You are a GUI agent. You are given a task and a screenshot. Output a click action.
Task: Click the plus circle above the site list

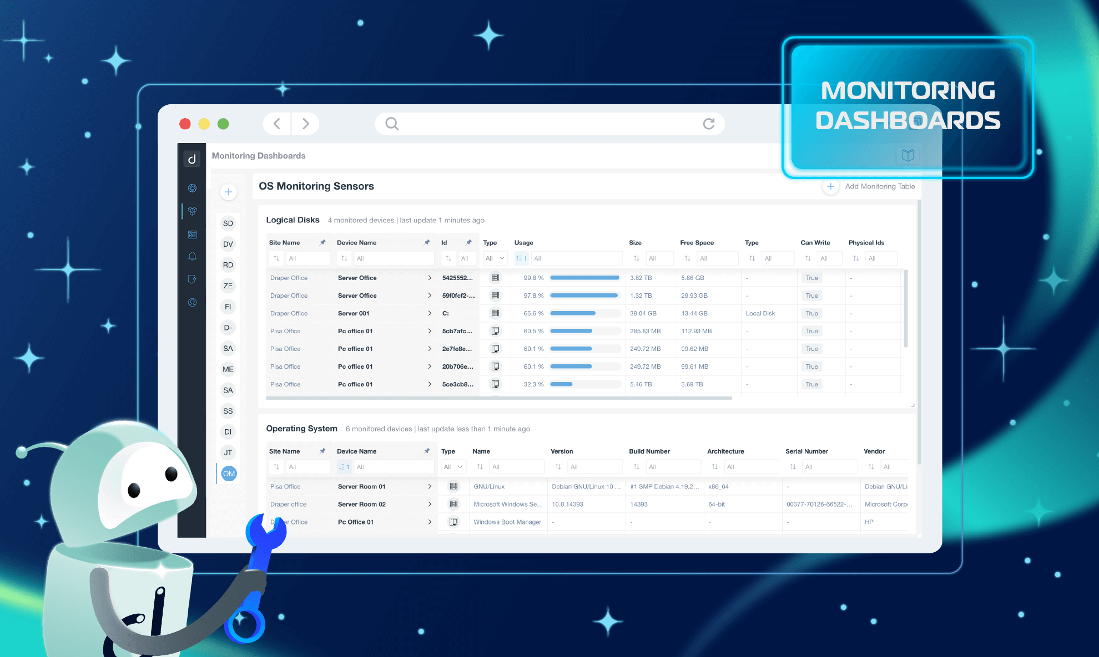228,191
